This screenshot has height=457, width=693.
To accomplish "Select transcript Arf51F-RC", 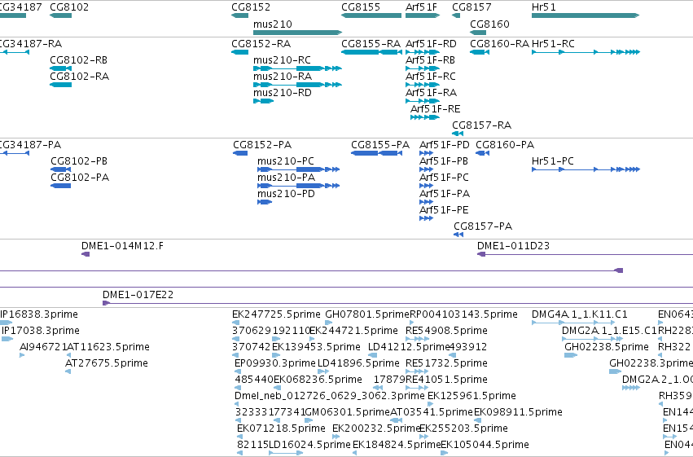I will [431, 77].
